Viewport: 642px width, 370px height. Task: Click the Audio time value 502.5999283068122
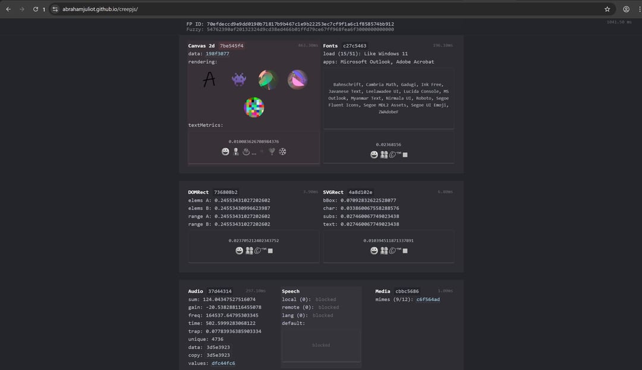click(231, 323)
